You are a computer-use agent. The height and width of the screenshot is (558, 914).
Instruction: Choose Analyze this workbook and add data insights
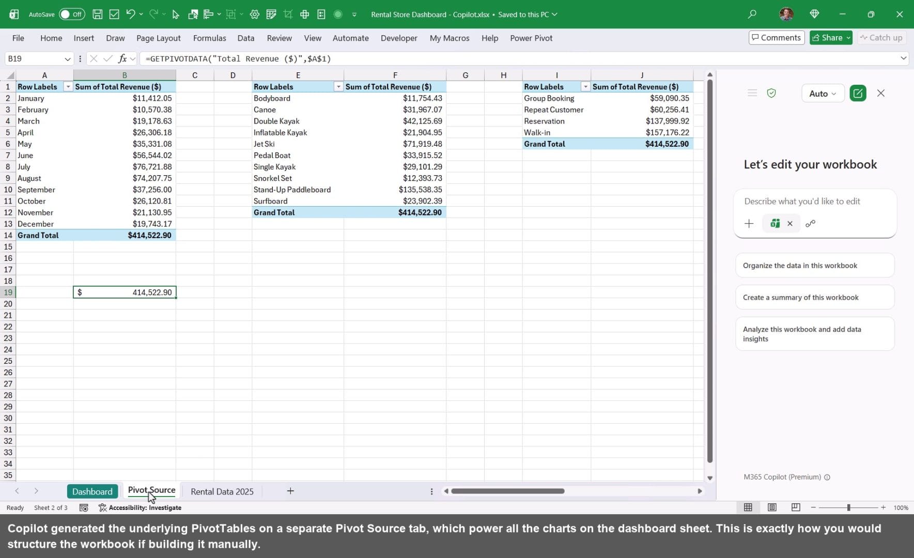point(815,334)
